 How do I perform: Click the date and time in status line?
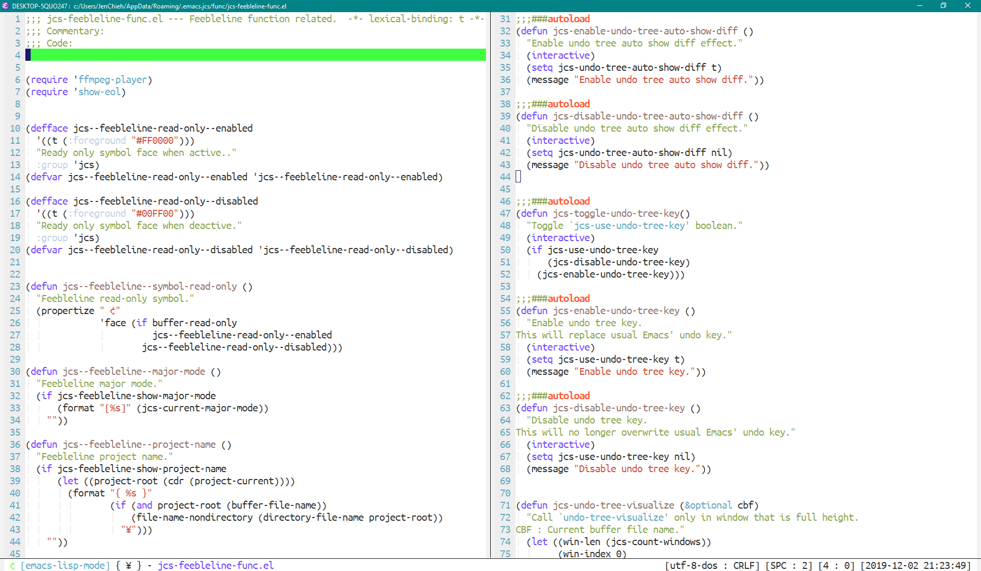coord(915,566)
